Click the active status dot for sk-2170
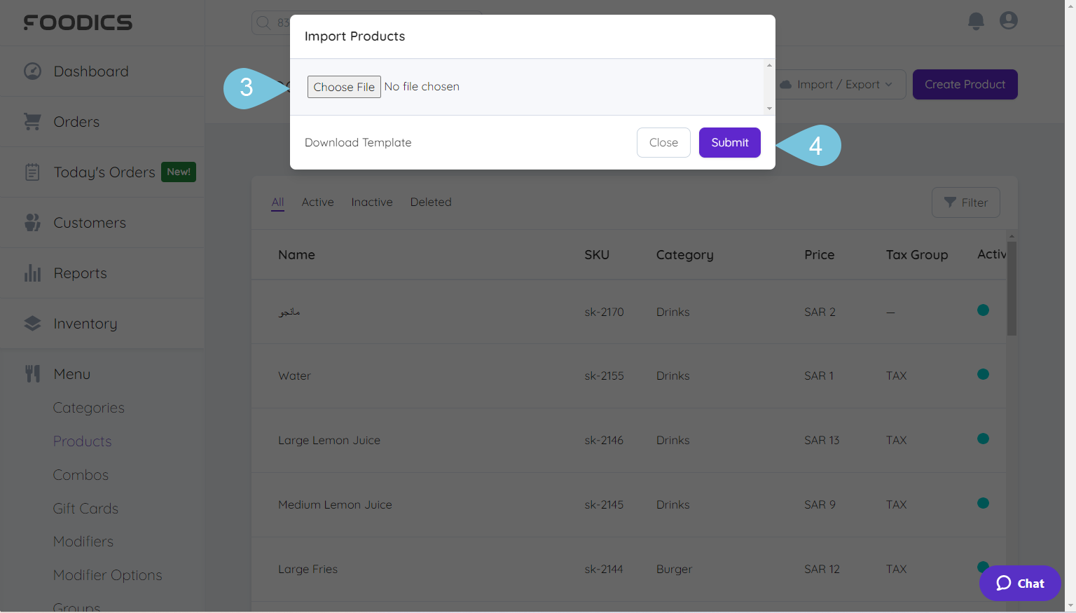The width and height of the screenshot is (1076, 613). click(983, 310)
